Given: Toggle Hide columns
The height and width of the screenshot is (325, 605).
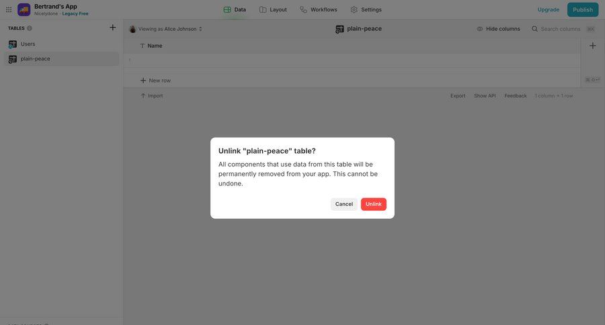Looking at the screenshot, I should [x=498, y=29].
